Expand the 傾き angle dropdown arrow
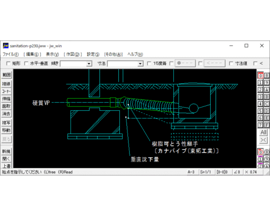270x216 pixels. pos(89,64)
